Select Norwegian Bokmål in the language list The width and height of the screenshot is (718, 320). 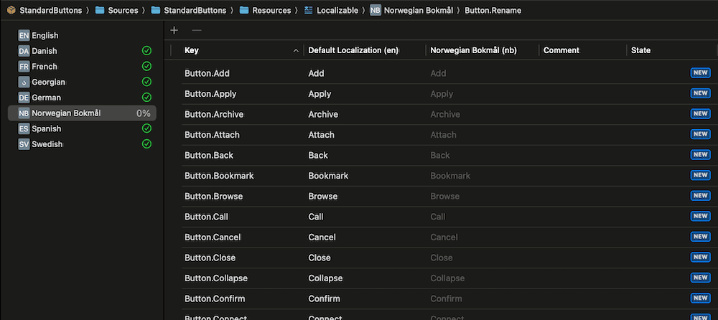82,113
